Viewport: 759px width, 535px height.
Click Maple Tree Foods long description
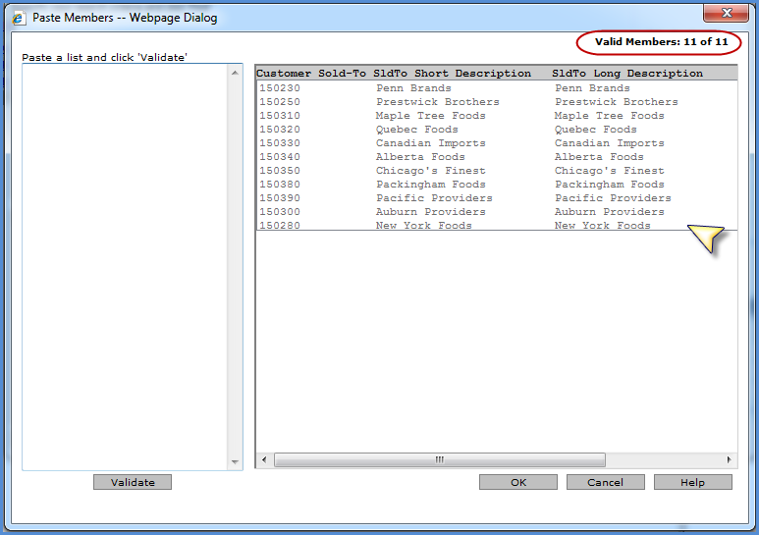pyautogui.click(x=610, y=116)
